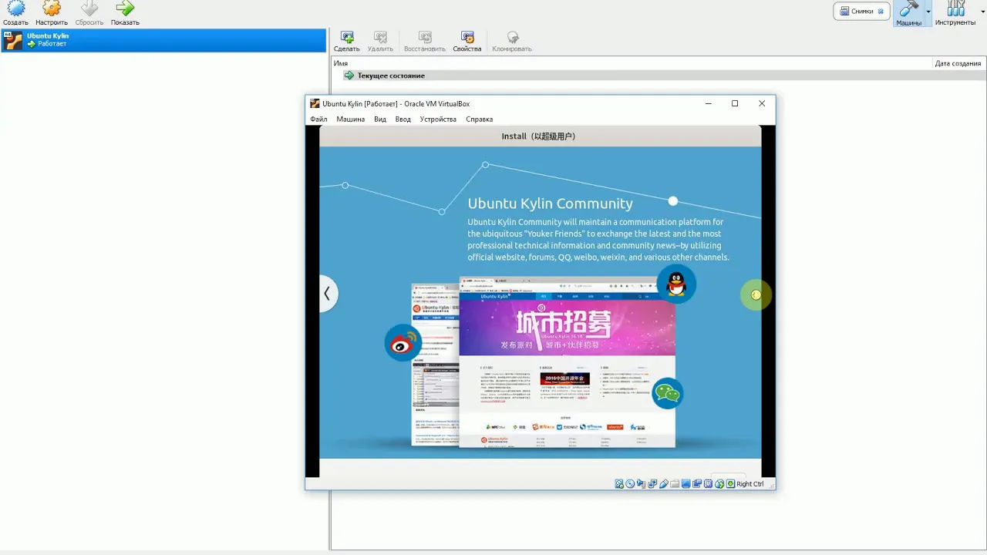Image resolution: width=987 pixels, height=555 pixels.
Task: Maximize the Ubuntu Kylin VM window
Action: [x=735, y=103]
